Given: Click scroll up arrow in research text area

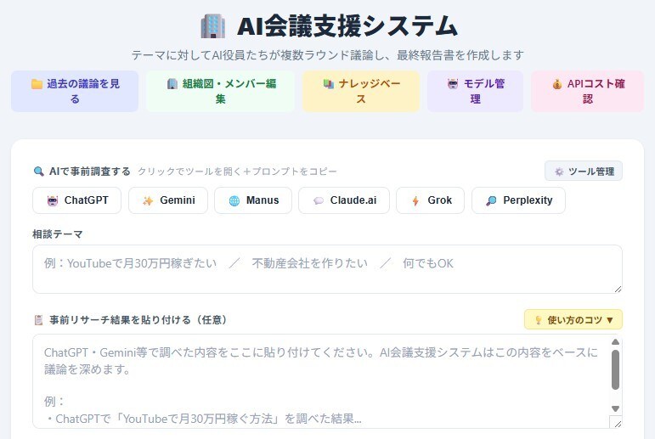Looking at the screenshot, I should tap(615, 342).
